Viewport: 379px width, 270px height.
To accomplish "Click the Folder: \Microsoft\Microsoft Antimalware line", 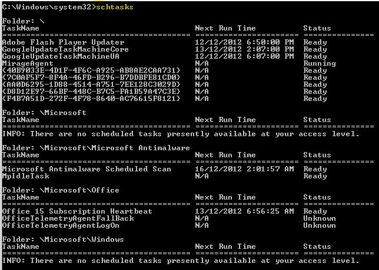I will coord(96,148).
